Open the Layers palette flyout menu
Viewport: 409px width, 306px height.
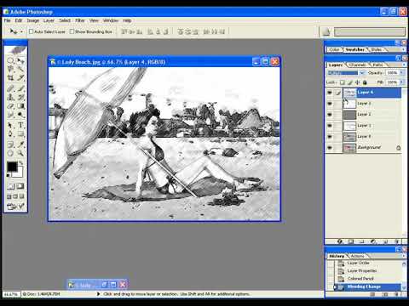pos(404,65)
